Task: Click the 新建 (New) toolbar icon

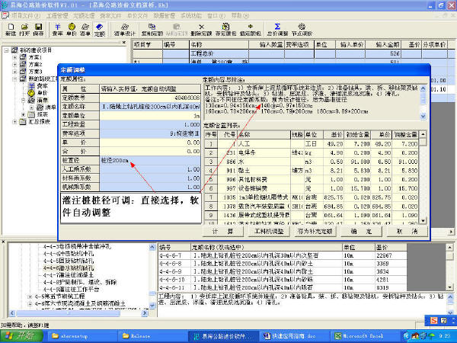Action: tap(10, 30)
